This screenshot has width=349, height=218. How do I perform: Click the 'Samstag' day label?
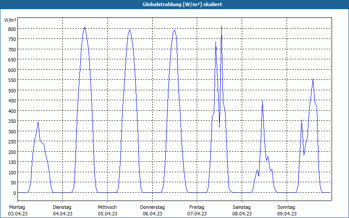coord(242,207)
